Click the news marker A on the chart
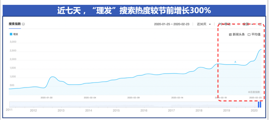The image size is (269, 120). 235,62
